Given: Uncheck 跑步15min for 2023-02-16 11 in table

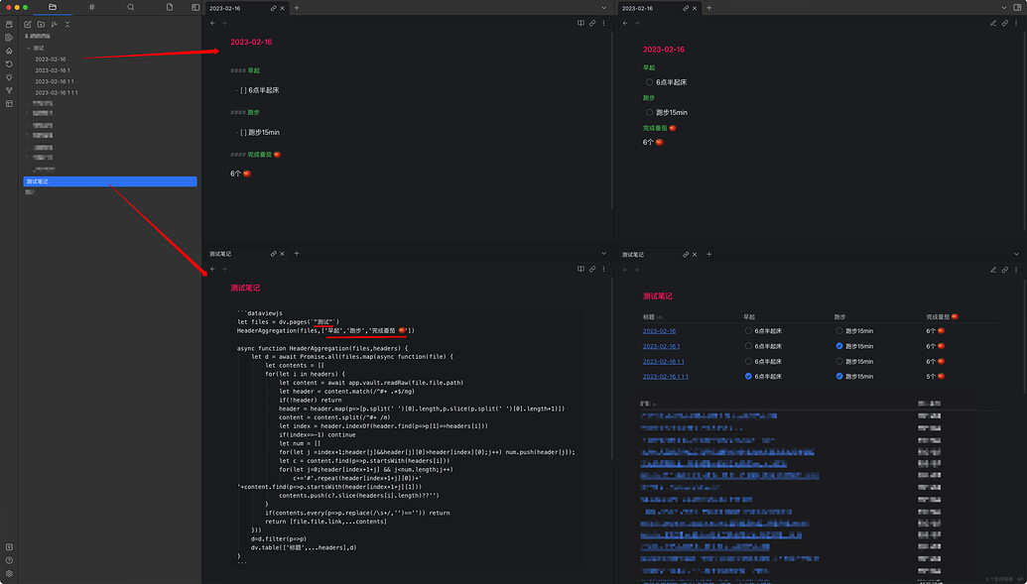Looking at the screenshot, I should 838,362.
